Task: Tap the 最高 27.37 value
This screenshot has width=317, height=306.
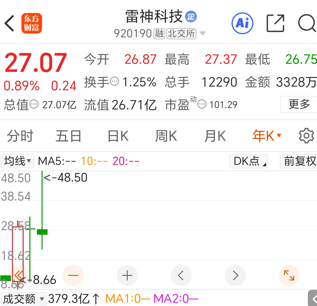Action: (221, 59)
